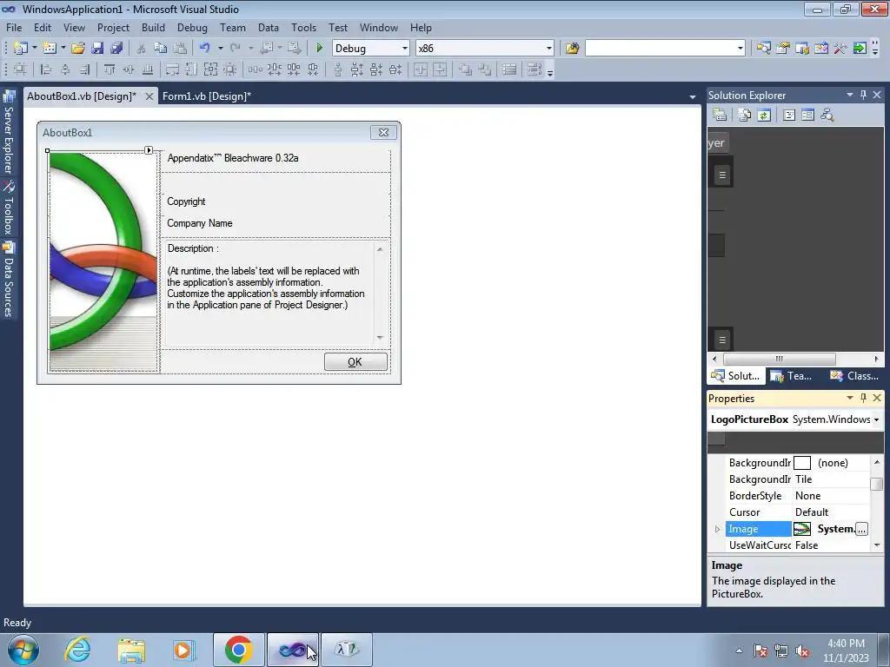Open the Toolbox side tab
This screenshot has width=890, height=667.
(x=9, y=208)
